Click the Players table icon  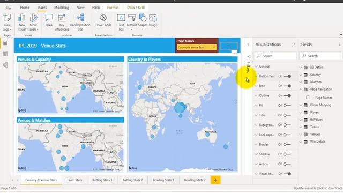pyautogui.click(x=306, y=113)
